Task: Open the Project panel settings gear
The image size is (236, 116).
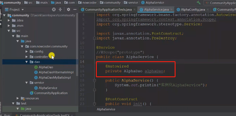Action: (68, 10)
